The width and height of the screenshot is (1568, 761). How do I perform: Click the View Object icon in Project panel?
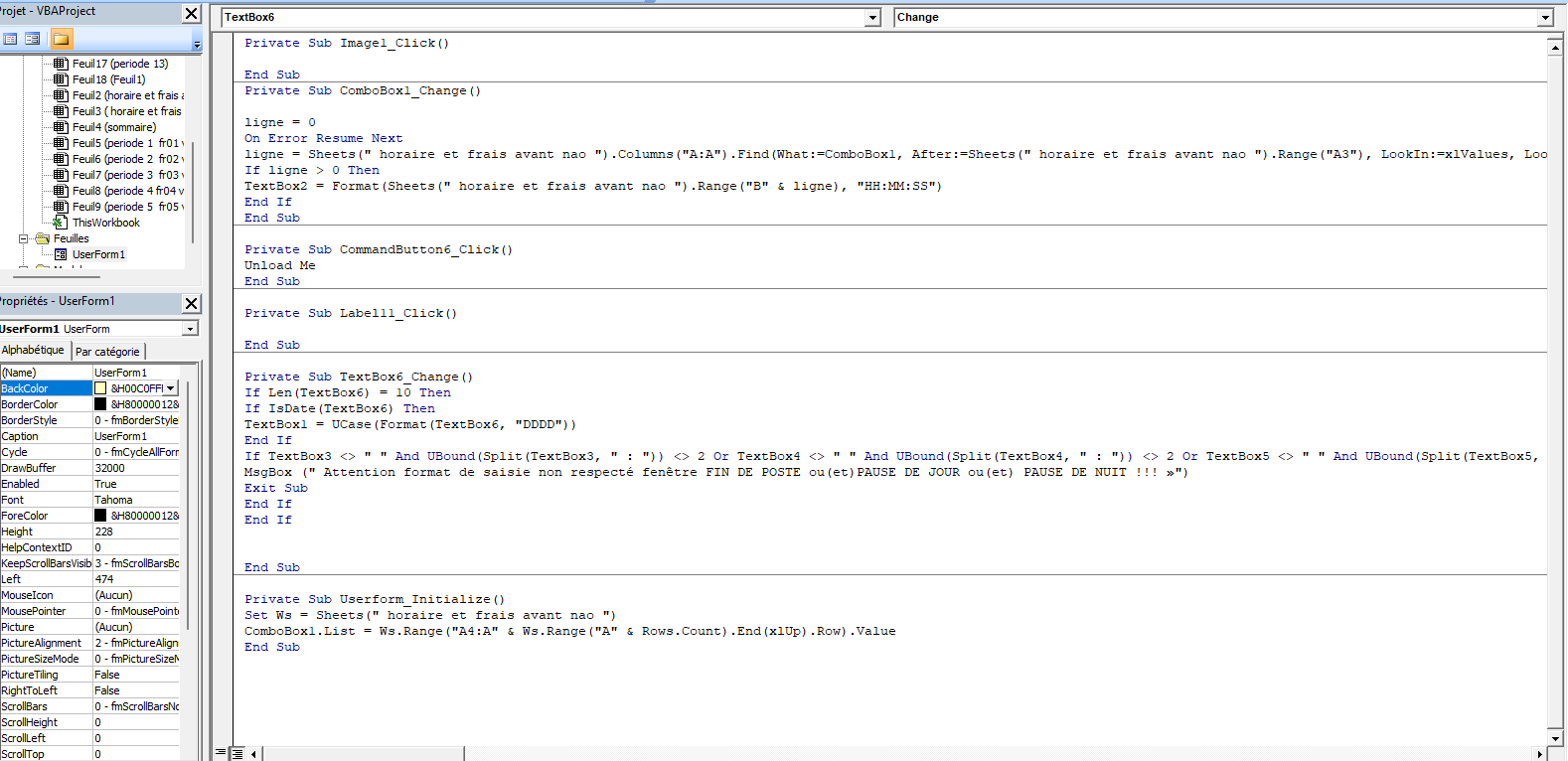(33, 39)
